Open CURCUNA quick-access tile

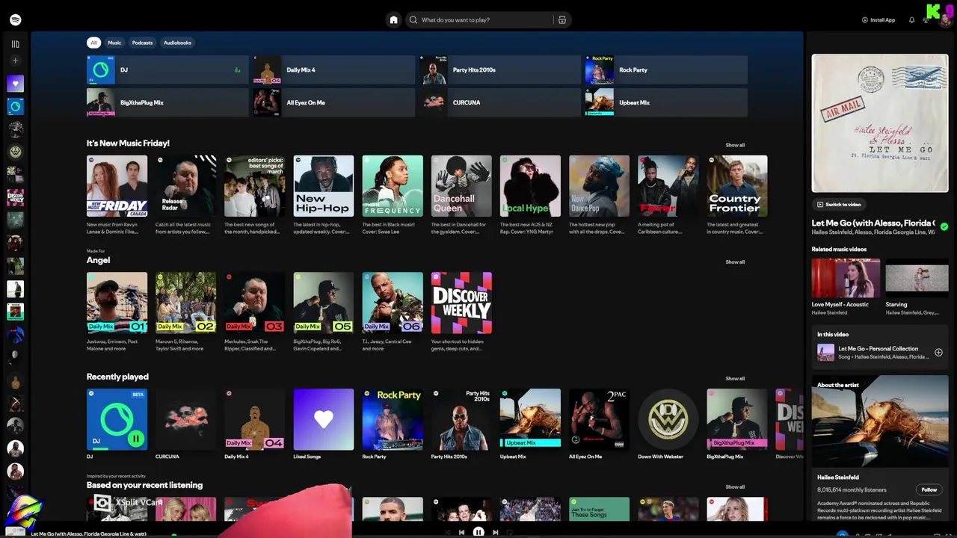(x=499, y=102)
